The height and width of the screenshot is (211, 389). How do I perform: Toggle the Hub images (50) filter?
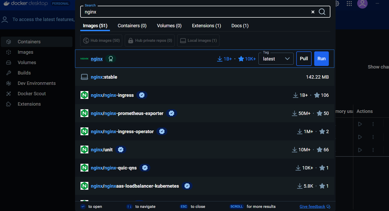tap(101, 40)
